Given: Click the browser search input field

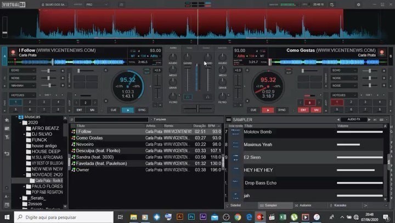Looking at the screenshot, I should [x=111, y=119].
